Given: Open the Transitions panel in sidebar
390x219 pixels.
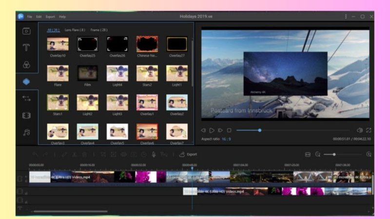Looking at the screenshot, I should [26, 99].
